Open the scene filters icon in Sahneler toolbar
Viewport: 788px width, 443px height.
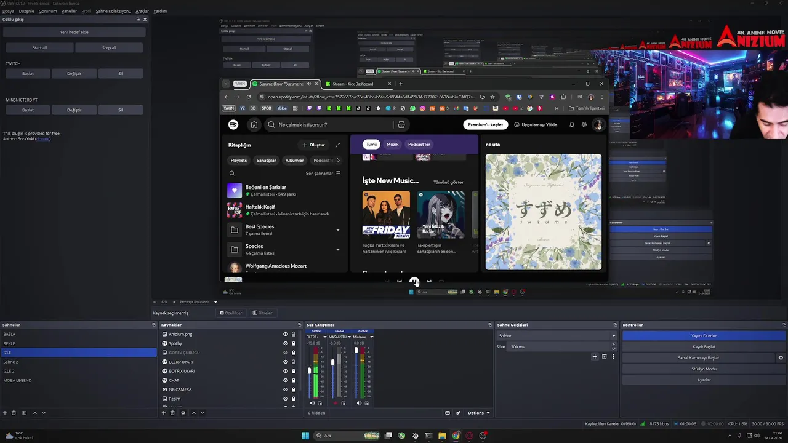tap(24, 413)
